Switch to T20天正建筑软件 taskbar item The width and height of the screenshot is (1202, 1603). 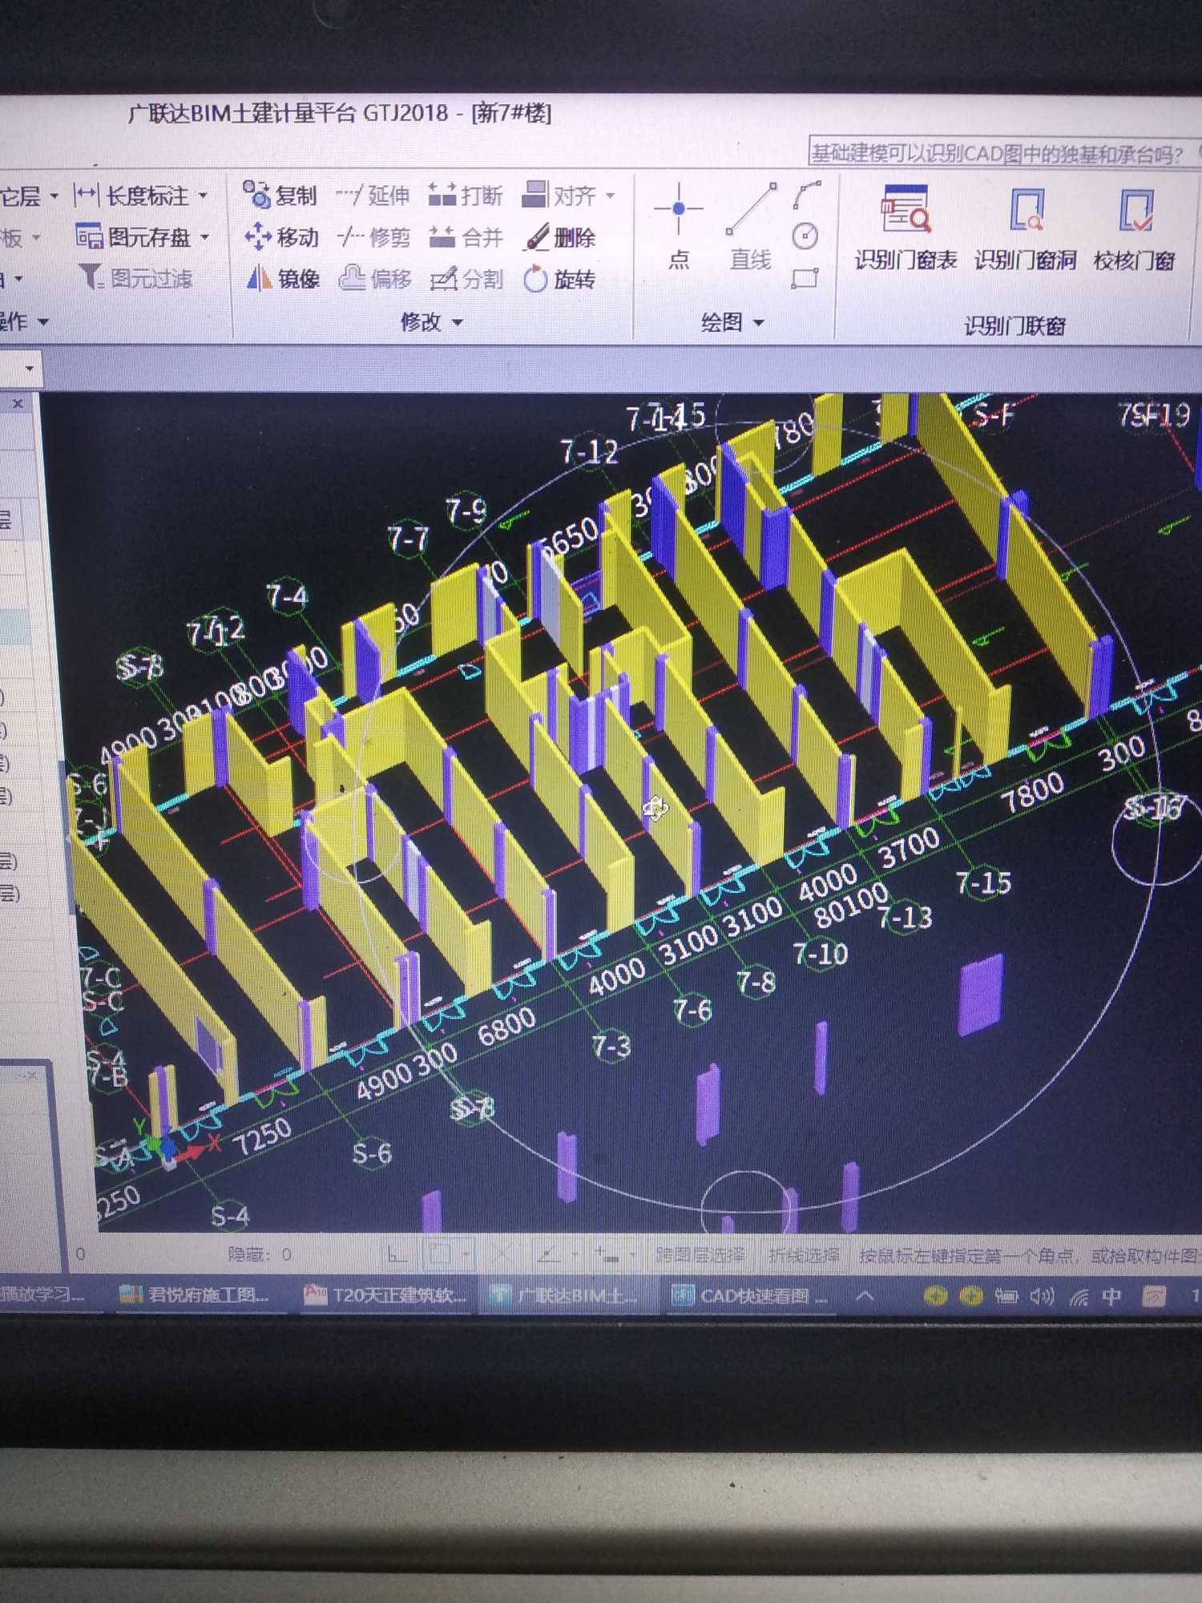(386, 1295)
